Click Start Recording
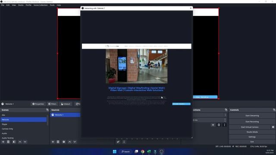This screenshot has width=276, height=155. 252,121
